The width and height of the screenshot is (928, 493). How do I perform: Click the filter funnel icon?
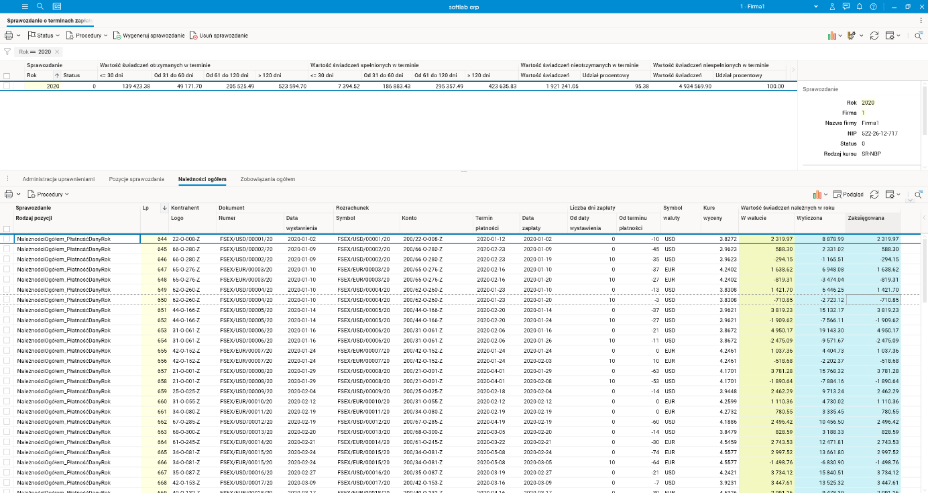coord(7,52)
